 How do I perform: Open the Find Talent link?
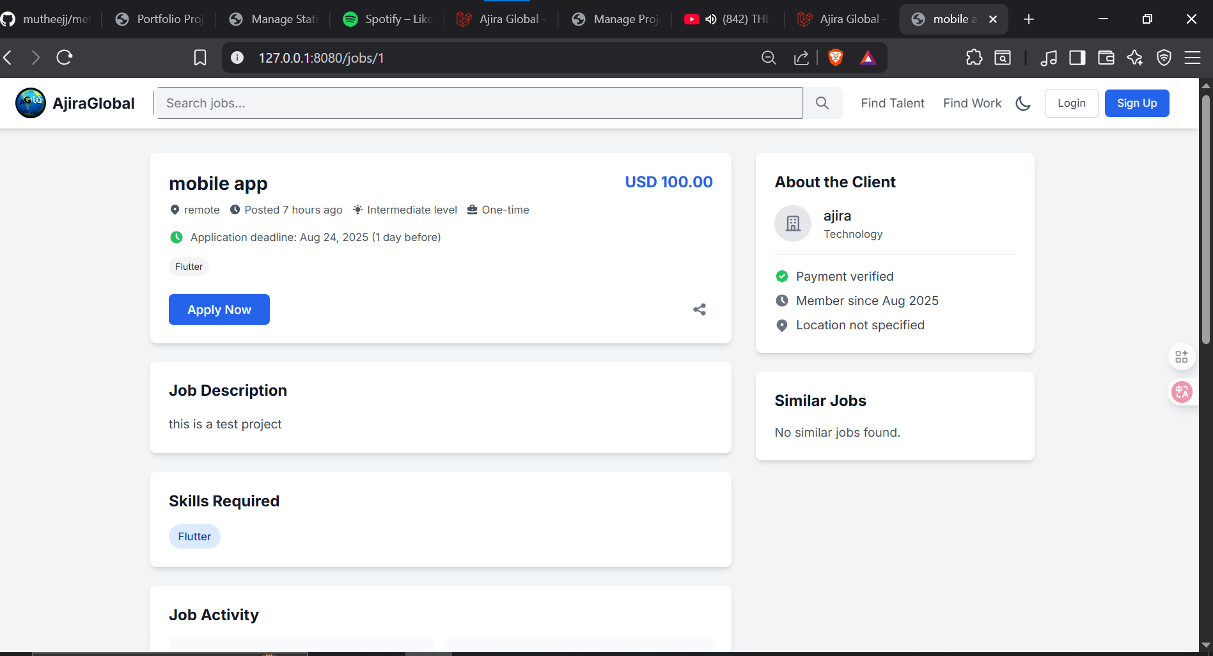click(x=892, y=103)
